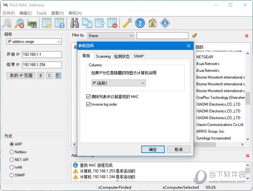253x191 pixels.
Task: Switch to the Scanning tab
Action: coord(103,56)
